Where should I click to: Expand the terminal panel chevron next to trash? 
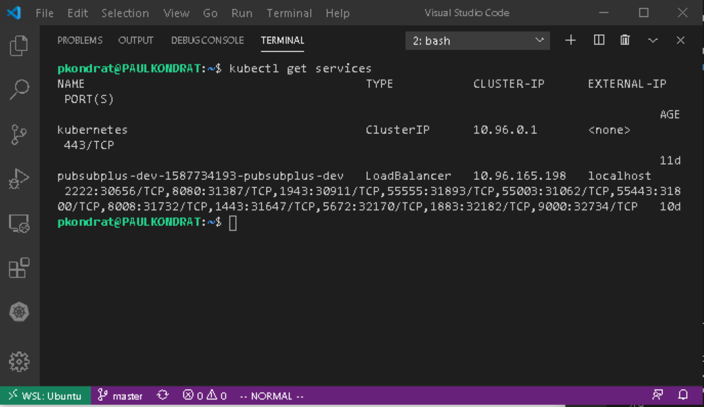652,40
